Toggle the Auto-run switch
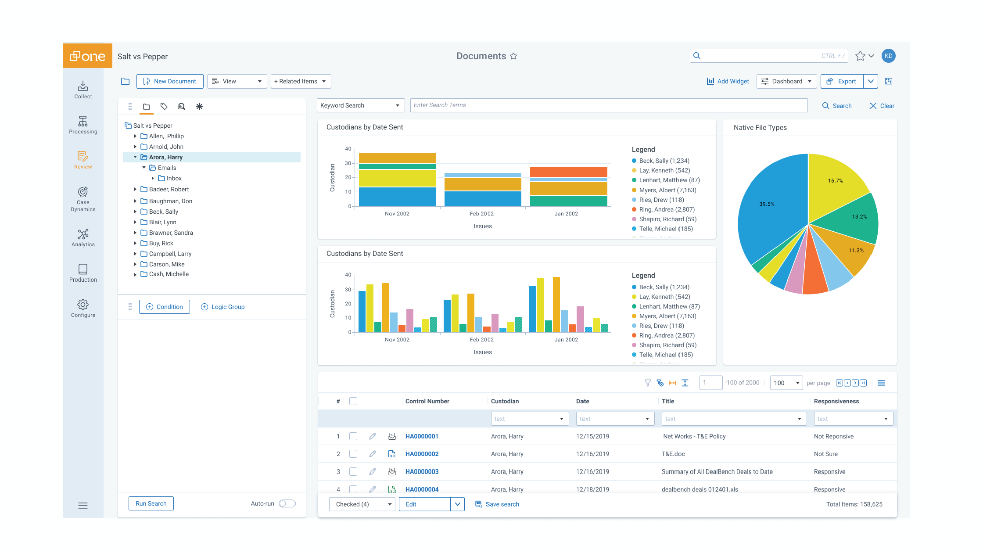 [287, 503]
